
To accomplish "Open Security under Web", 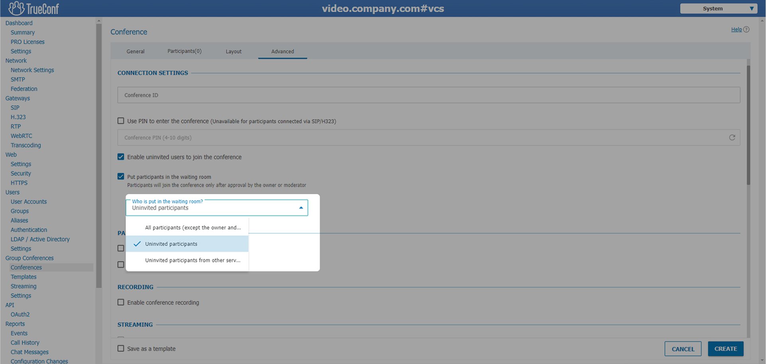I will pos(21,173).
